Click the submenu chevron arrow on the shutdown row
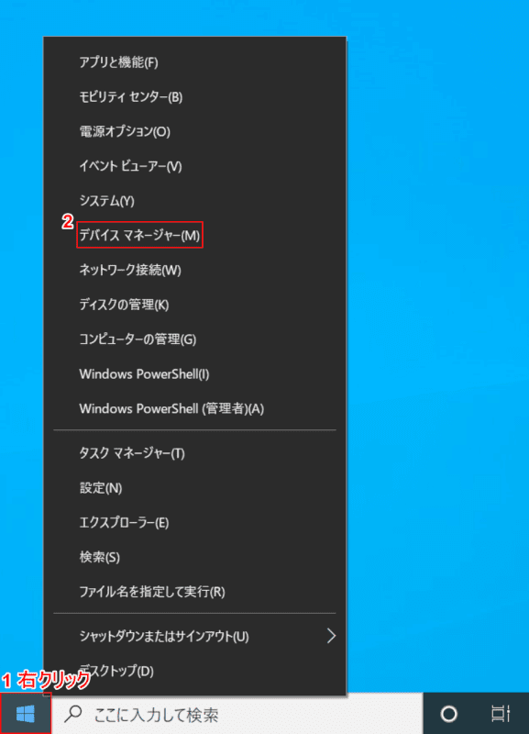The height and width of the screenshot is (734, 529). (331, 636)
